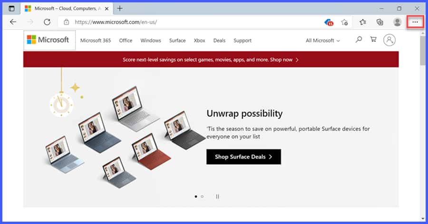
Task: Go back with the back arrow
Action: pyautogui.click(x=13, y=22)
